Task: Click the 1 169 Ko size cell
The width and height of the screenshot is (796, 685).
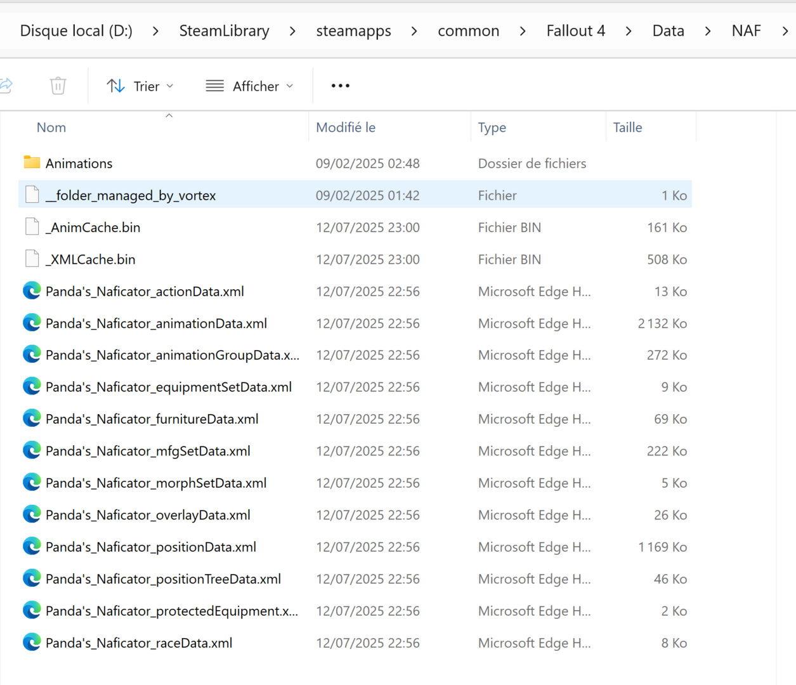Action: point(662,547)
